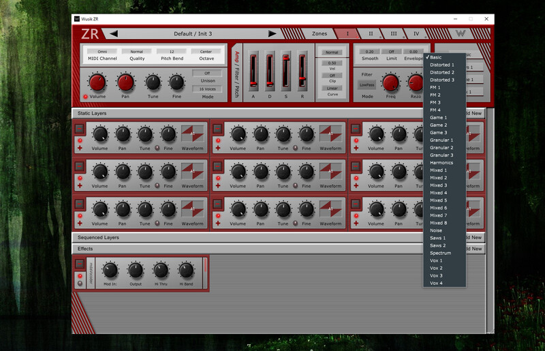Open the LowPass filter Mode selector
This screenshot has width=545, height=351.
(x=367, y=85)
